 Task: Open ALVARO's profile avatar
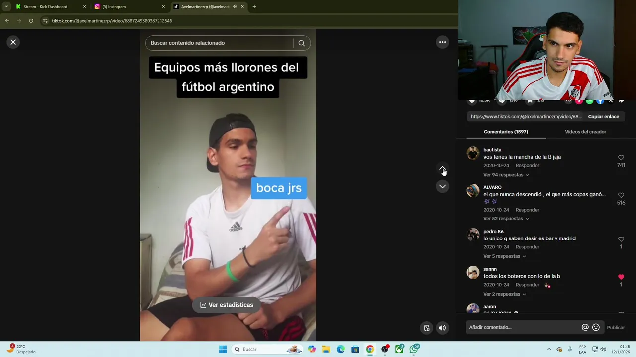473,190
